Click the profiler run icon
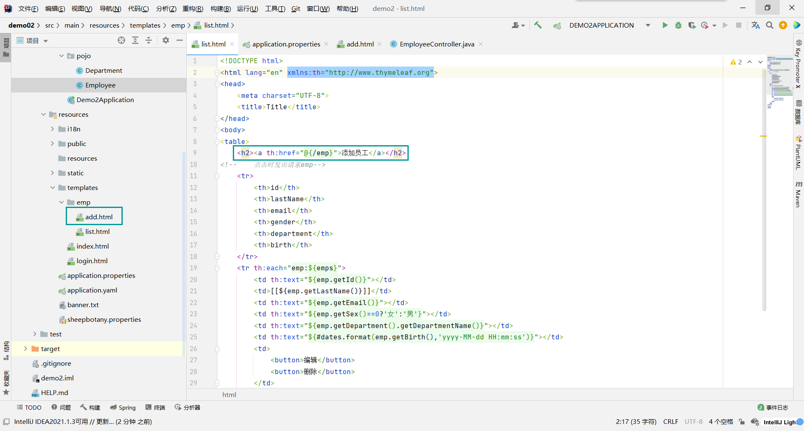 coord(705,25)
